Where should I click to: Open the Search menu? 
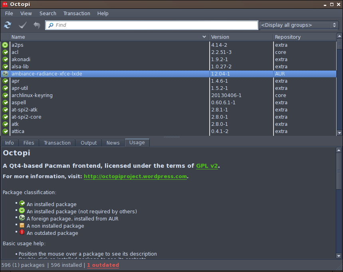click(48, 13)
